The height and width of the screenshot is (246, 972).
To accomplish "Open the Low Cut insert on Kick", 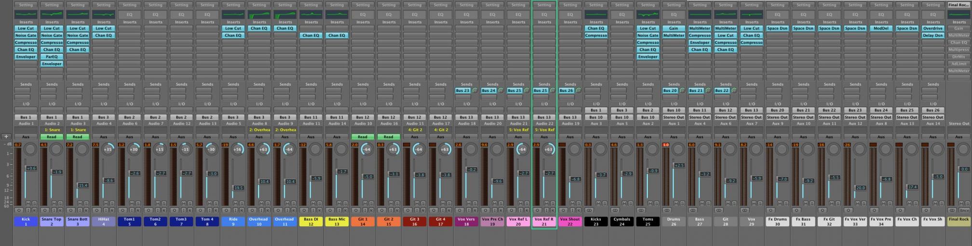I will [26, 28].
